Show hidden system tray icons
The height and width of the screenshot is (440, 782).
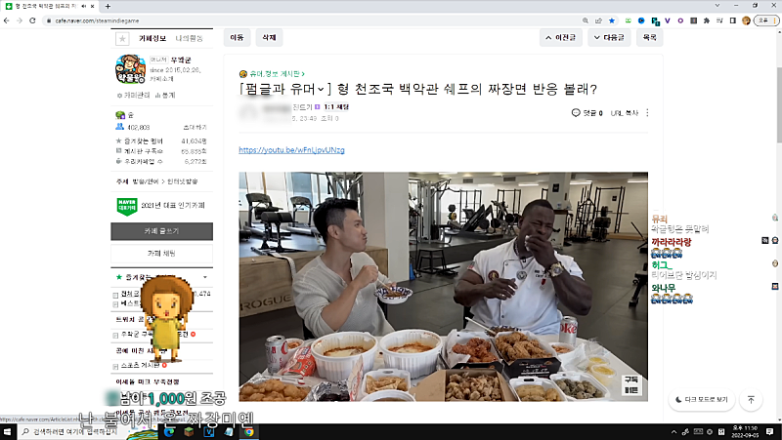(673, 432)
